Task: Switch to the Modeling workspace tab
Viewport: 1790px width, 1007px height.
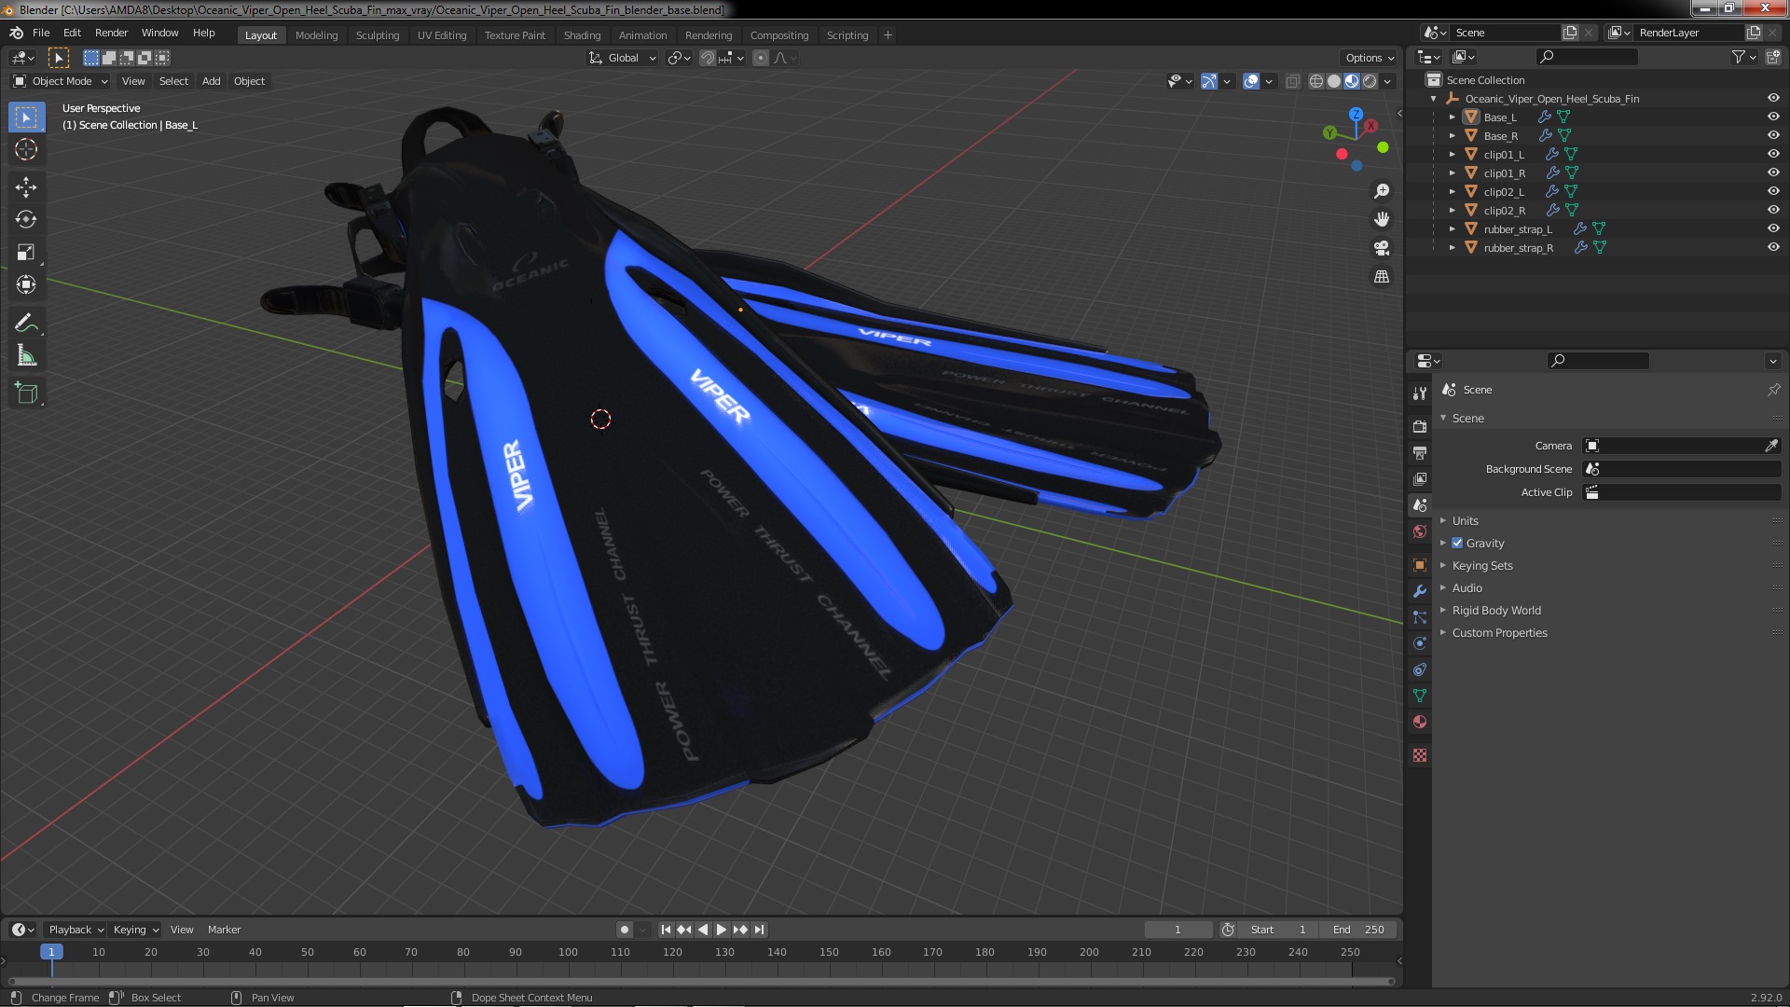Action: pos(316,35)
